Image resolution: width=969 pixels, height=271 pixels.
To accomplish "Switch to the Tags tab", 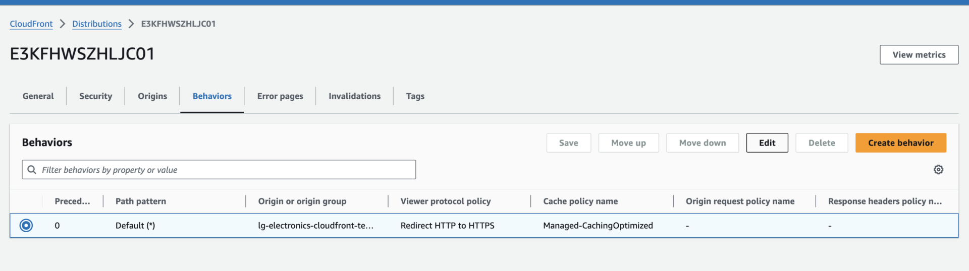I will pos(415,96).
